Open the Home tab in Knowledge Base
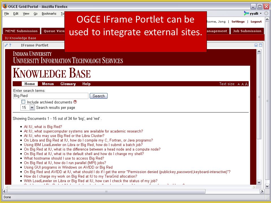 click(x=30, y=84)
